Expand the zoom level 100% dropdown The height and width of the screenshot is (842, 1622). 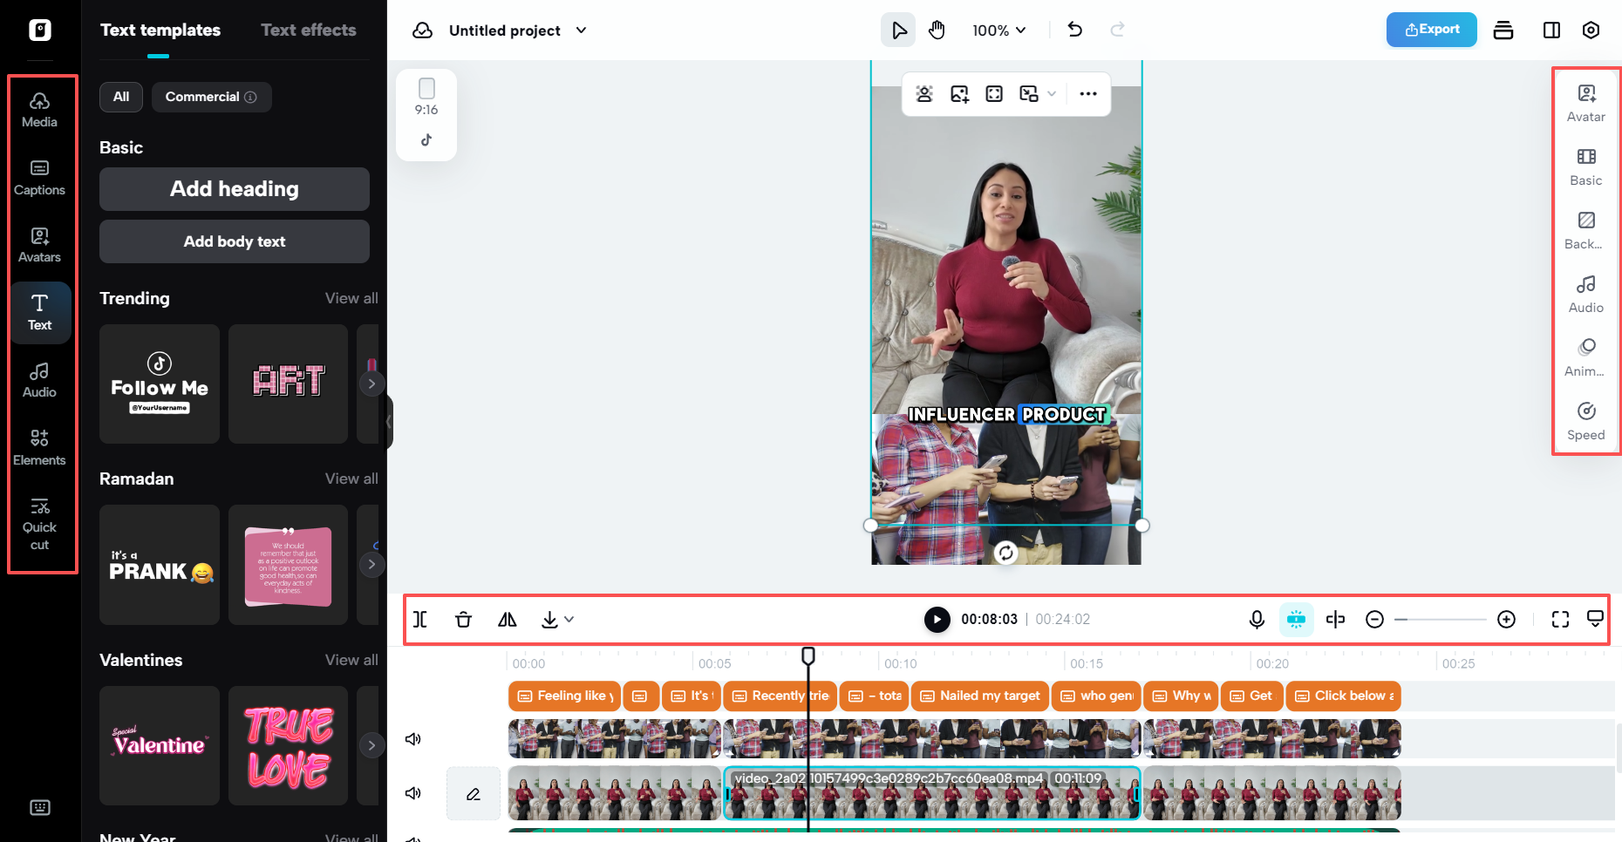pos(998,30)
